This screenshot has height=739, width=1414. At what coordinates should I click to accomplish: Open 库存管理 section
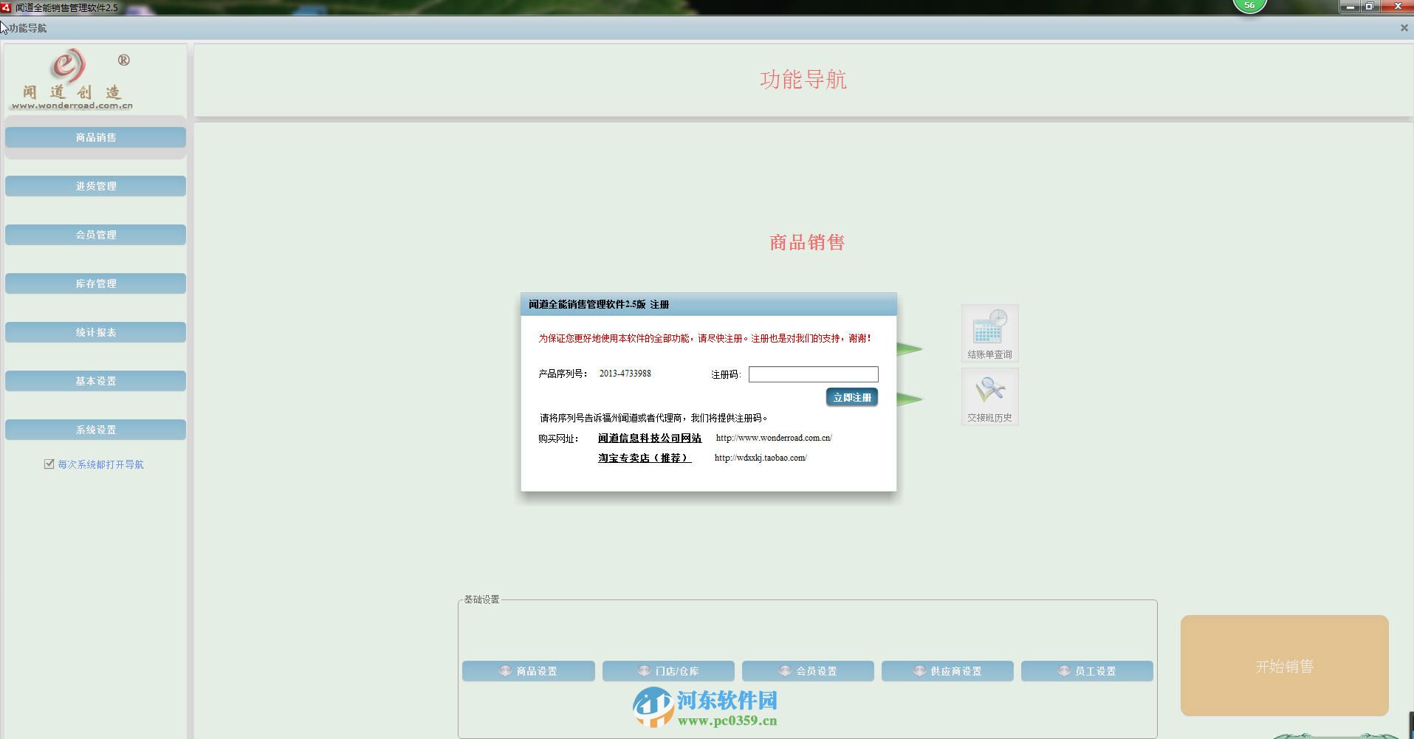pos(95,283)
